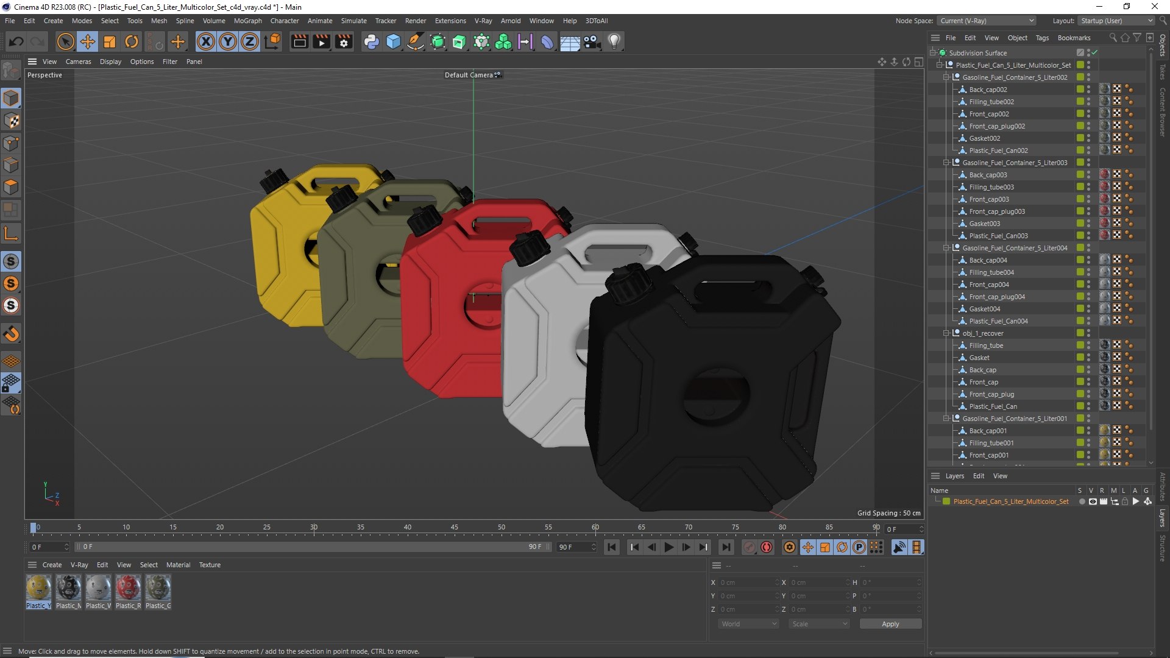Open viewport Cameras menu

78,62
